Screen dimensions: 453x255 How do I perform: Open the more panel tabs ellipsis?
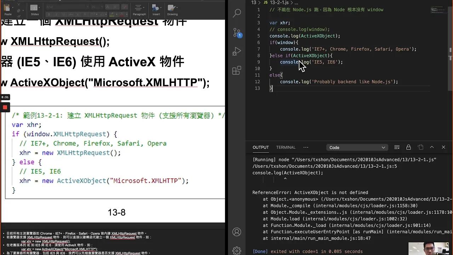(x=306, y=147)
